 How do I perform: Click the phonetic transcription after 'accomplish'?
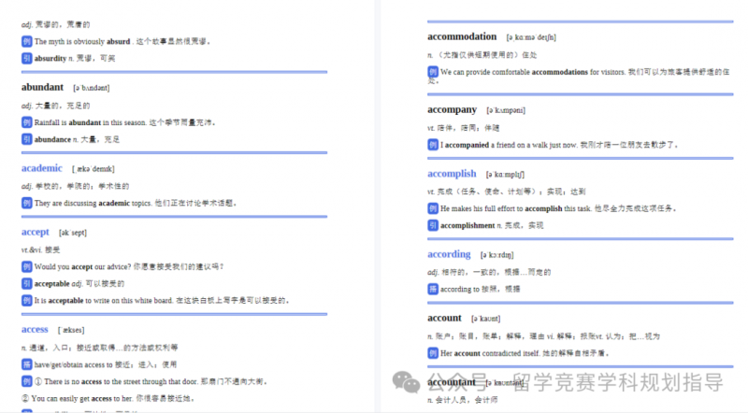coord(505,175)
